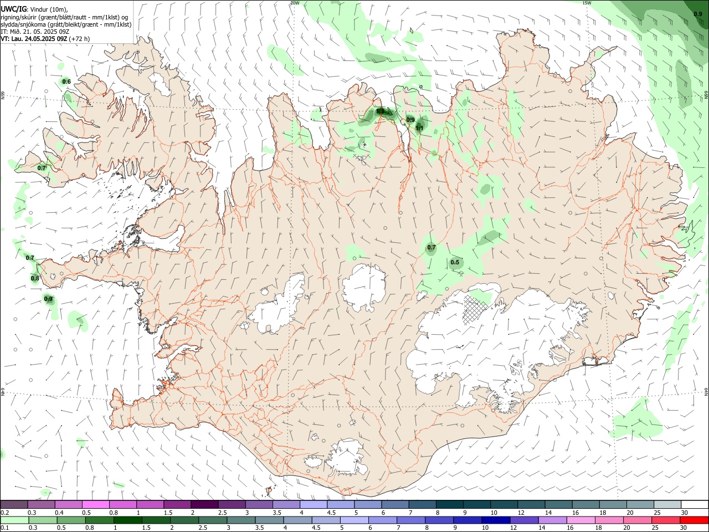Click the 0.9 value just below the 0.8 label
Image resolution: width=709 pixels, height=532 pixels.
[x=48, y=299]
